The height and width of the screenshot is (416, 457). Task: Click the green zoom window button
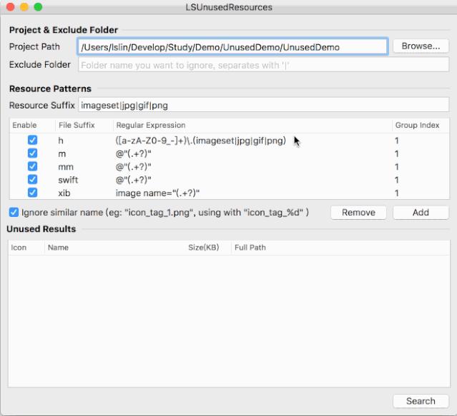tap(38, 7)
